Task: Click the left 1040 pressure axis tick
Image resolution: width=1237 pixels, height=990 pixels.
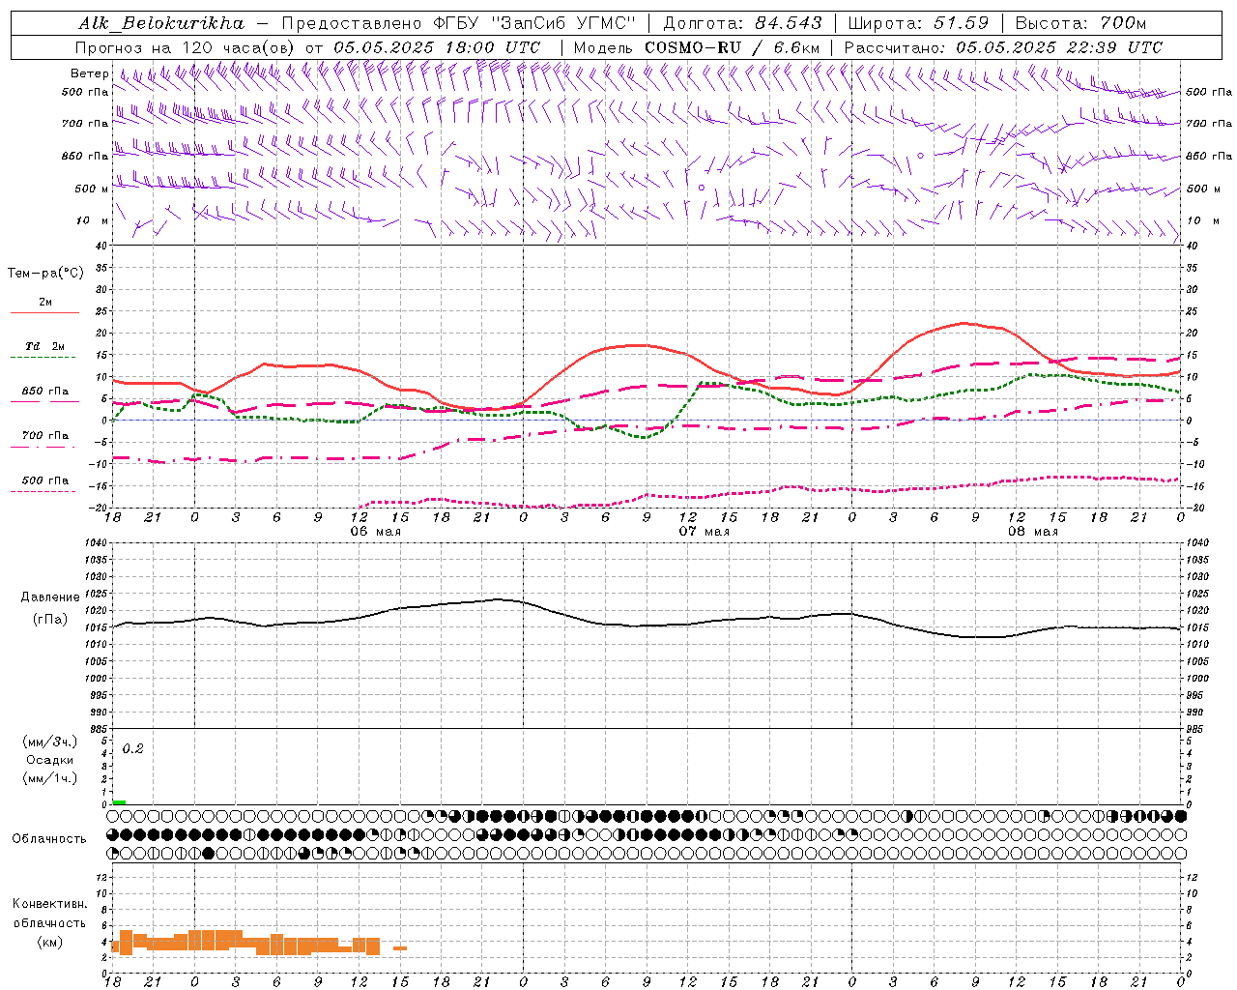Action: click(x=97, y=543)
